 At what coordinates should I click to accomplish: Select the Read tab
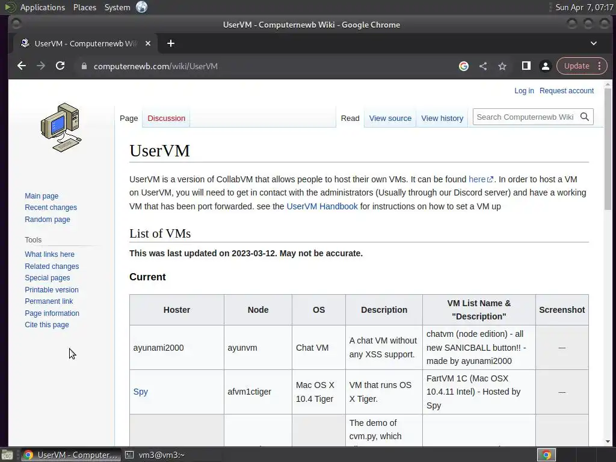click(350, 119)
